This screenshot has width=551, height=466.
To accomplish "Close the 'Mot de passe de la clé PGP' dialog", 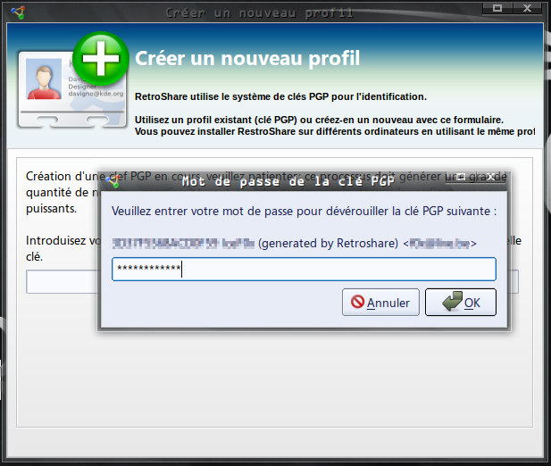I will 491,177.
